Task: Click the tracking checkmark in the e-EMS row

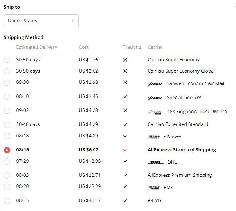Action: point(125,200)
